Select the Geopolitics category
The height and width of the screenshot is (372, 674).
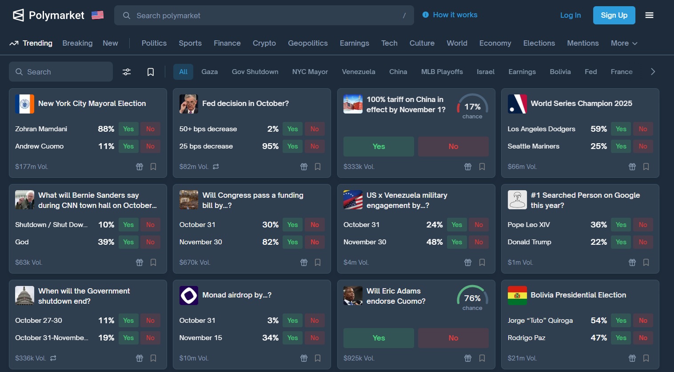(308, 43)
